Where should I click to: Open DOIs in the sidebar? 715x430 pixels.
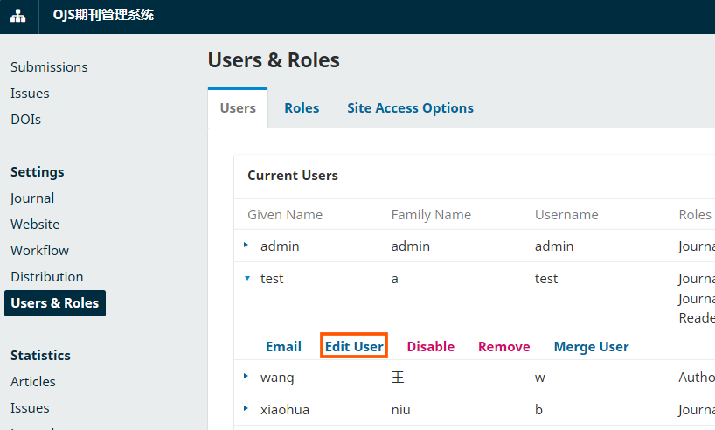point(26,120)
